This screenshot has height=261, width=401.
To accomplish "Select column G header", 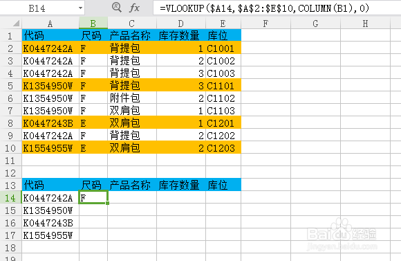I will coord(315,24).
